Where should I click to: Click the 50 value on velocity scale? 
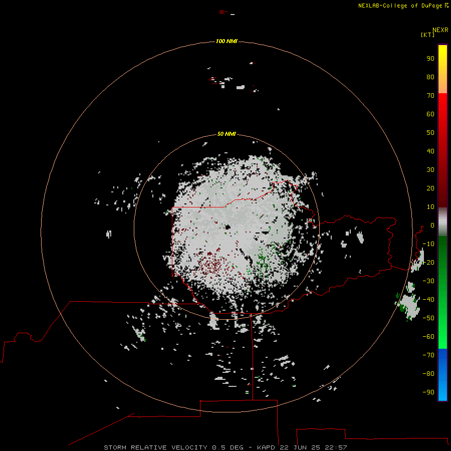tap(430, 133)
